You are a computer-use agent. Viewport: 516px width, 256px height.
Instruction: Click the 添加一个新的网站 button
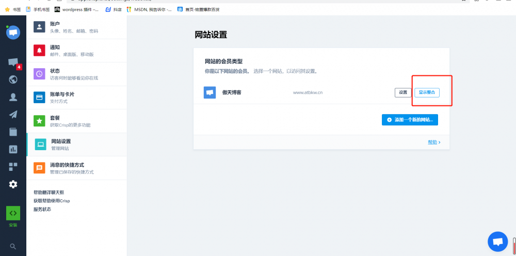410,120
